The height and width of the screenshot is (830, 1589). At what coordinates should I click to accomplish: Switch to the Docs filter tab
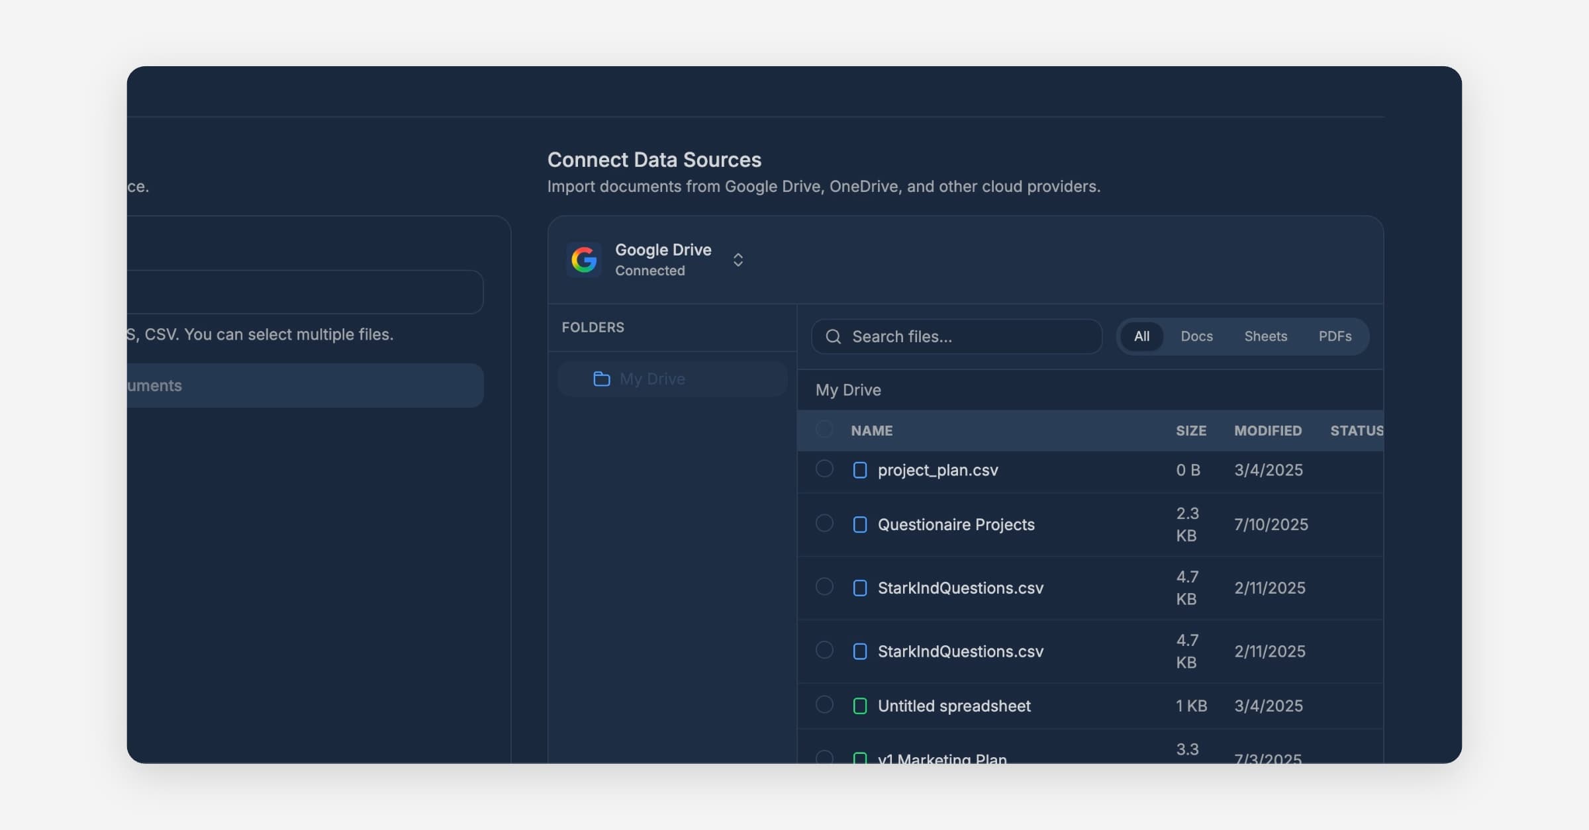coord(1196,336)
